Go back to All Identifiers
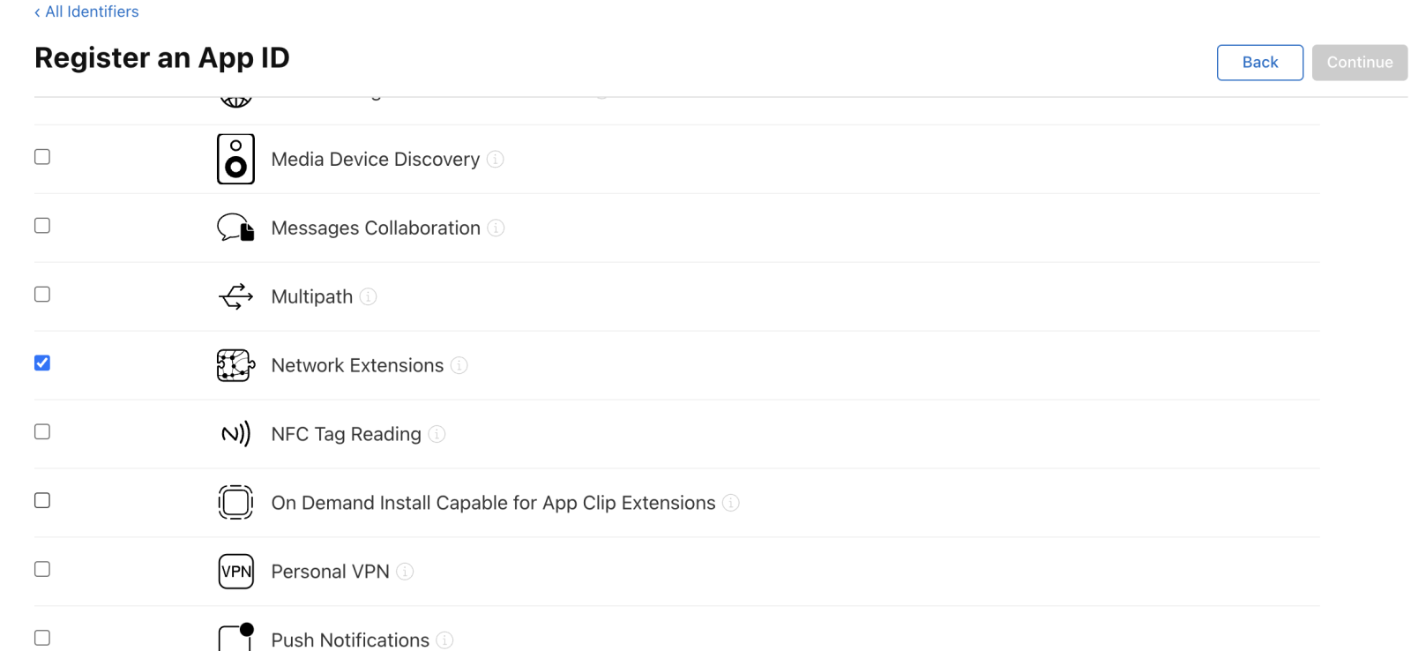 (x=86, y=11)
